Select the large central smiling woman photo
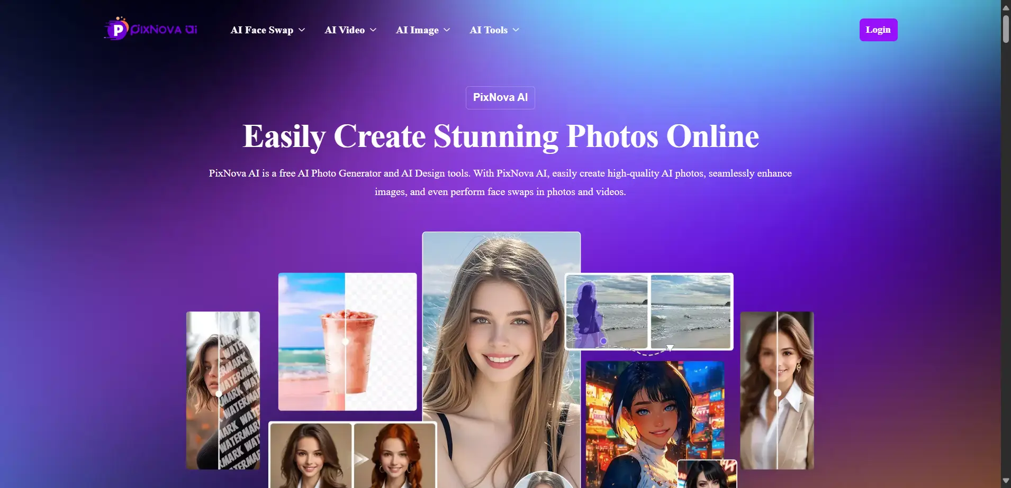1011x488 pixels. point(501,344)
